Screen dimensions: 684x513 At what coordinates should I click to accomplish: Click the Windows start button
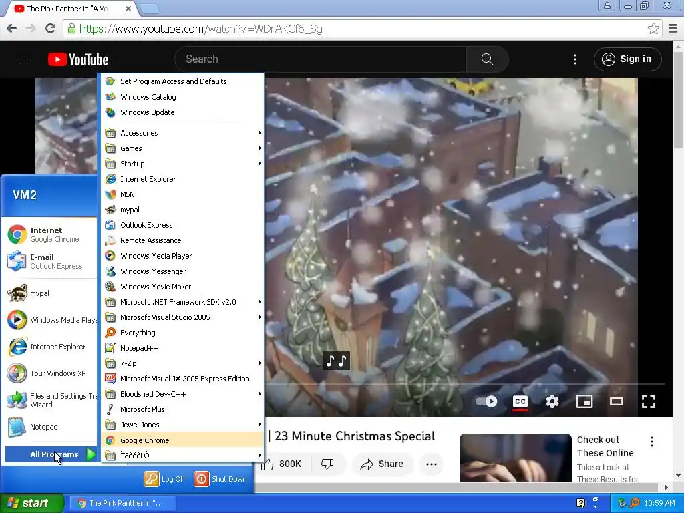tap(31, 503)
